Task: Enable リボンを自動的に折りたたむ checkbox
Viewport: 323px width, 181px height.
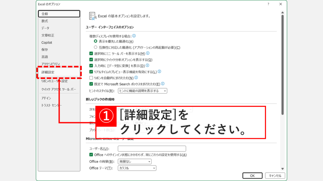Action: click(91, 77)
